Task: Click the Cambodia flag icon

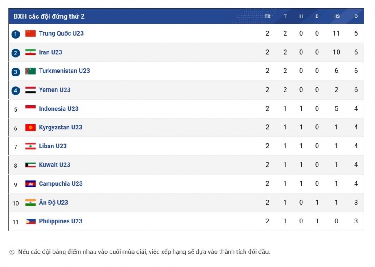Action: coord(30,184)
